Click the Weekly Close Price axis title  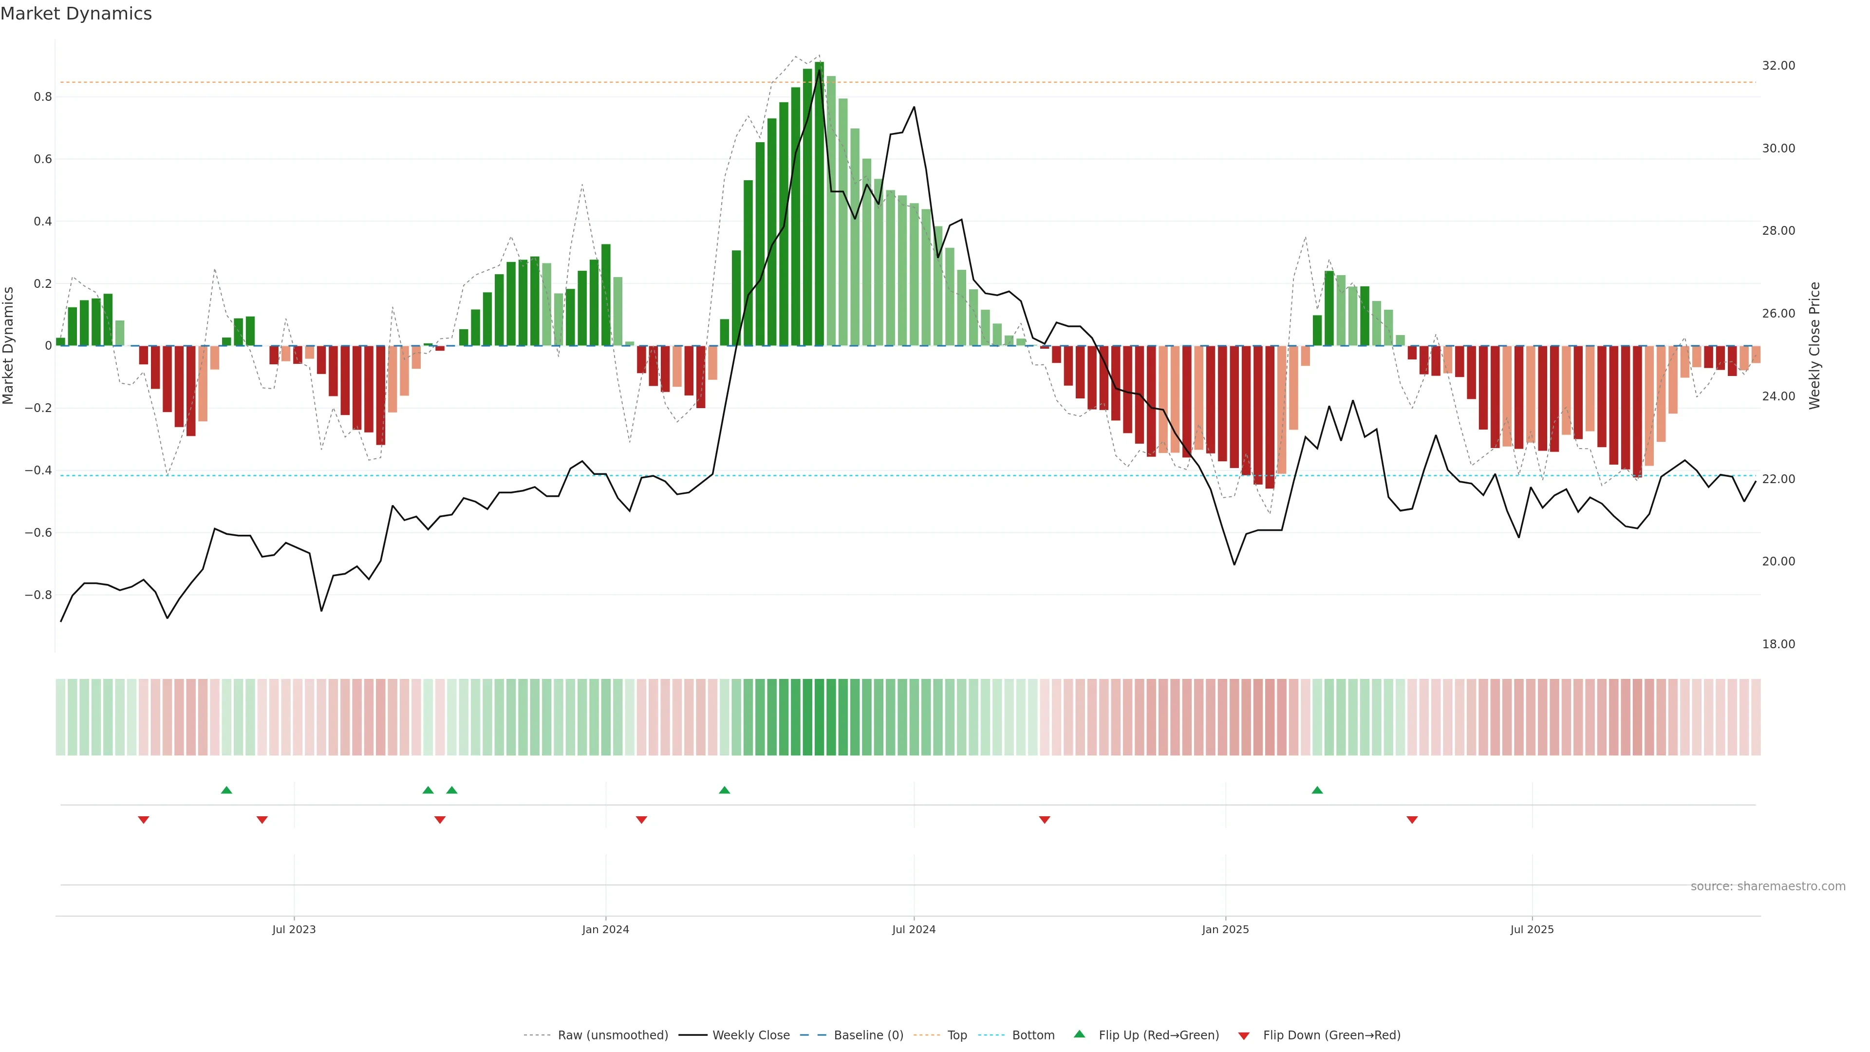coord(1815,346)
